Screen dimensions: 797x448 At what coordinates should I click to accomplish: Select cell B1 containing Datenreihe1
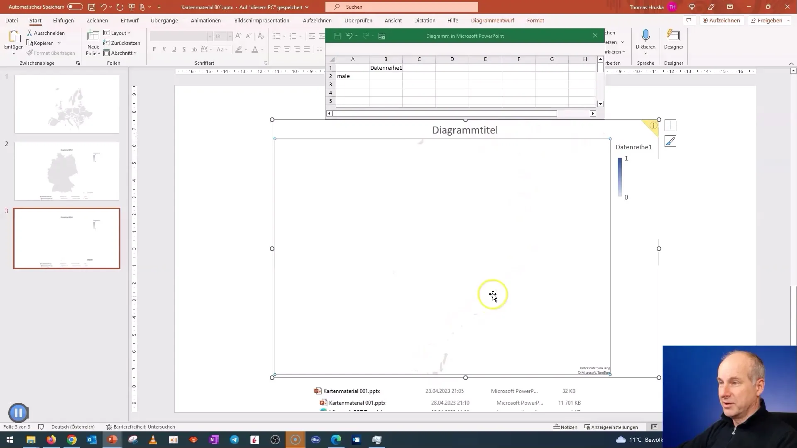[x=386, y=68]
